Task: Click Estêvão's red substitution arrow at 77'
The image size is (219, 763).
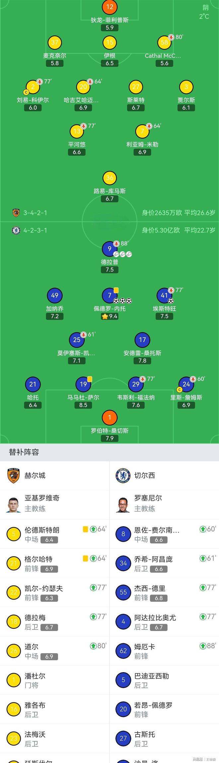Action: tap(171, 290)
